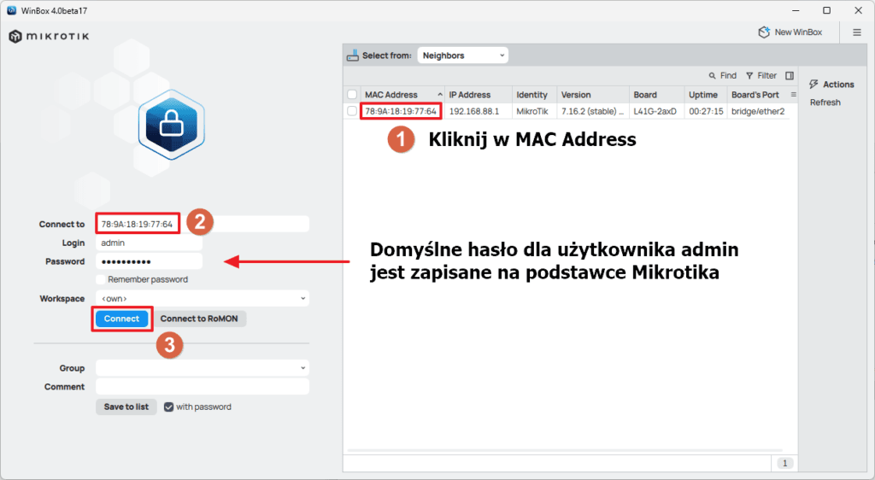Viewport: 875px width, 480px height.
Task: Toggle the side panel layout icon
Action: [790, 75]
